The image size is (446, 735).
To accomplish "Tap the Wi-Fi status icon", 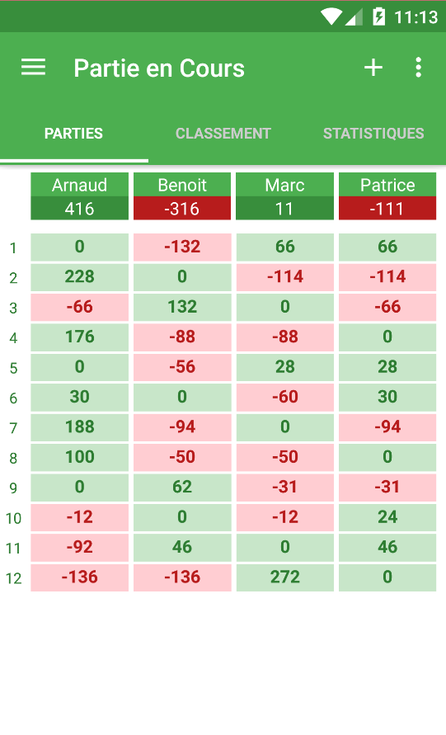I will pyautogui.click(x=331, y=16).
